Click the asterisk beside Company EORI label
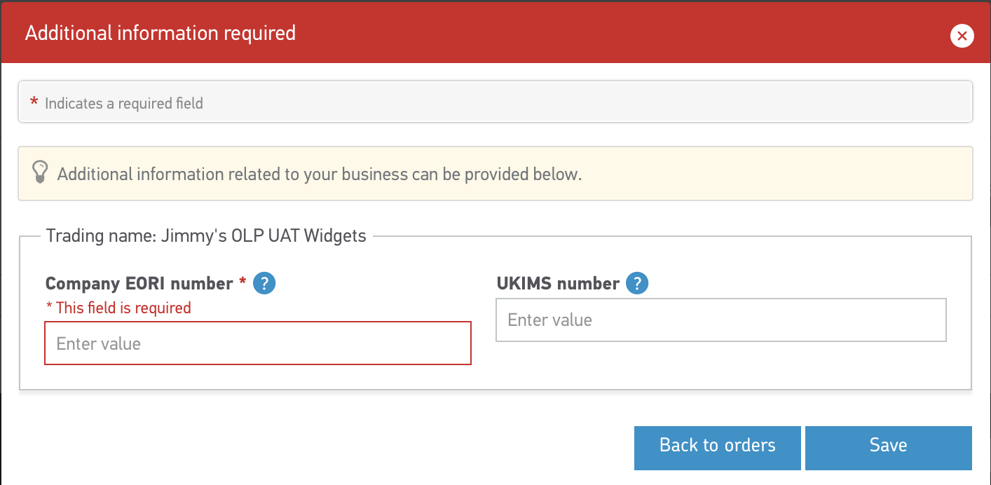The width and height of the screenshot is (991, 485). click(242, 282)
